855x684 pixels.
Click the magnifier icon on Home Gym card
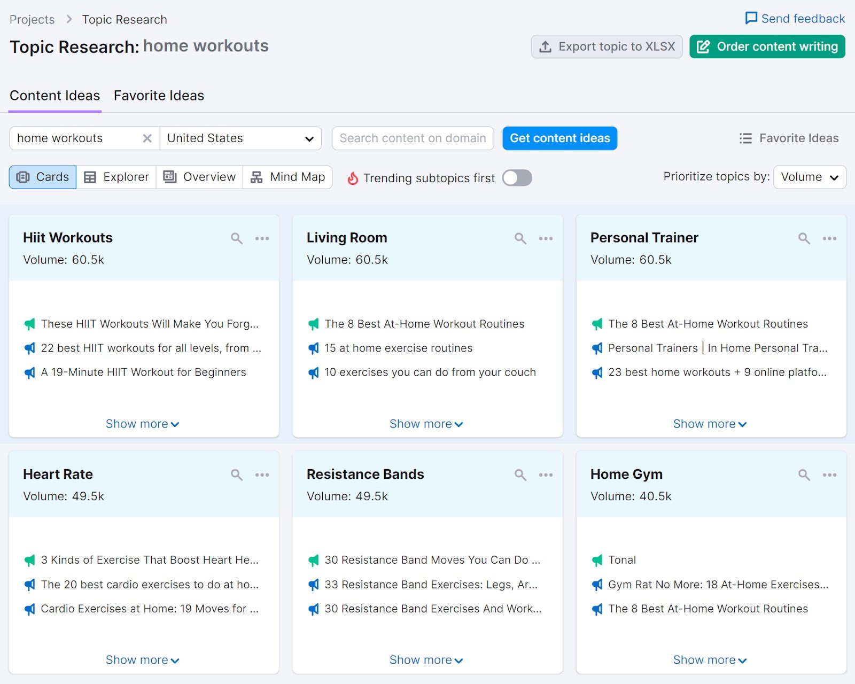point(804,475)
